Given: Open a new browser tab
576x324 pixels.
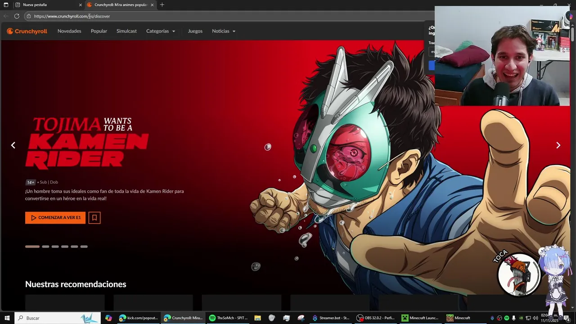Looking at the screenshot, I should pos(162,5).
